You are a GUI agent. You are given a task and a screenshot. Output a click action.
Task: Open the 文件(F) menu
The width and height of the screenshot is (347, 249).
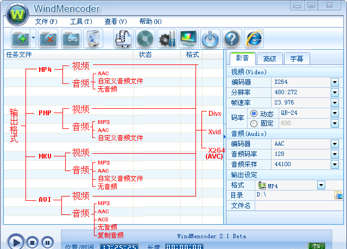[46, 22]
